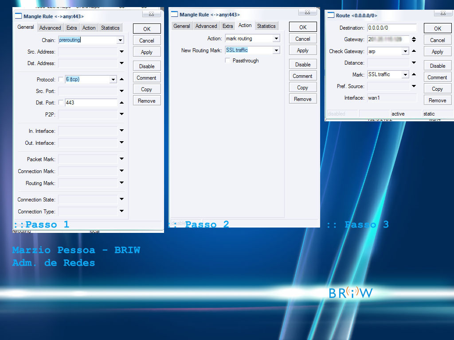Screen dimensions: 454x340
Task: Toggle the Dst. Port invert checkbox
Action: click(x=61, y=102)
